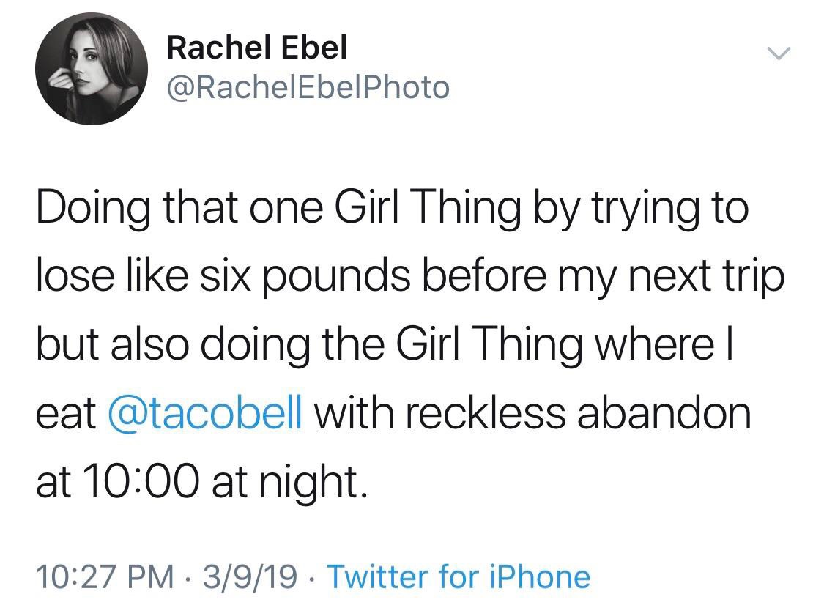Click the display name Rachel Ebel
This screenshot has height=616, width=824.
[x=256, y=48]
